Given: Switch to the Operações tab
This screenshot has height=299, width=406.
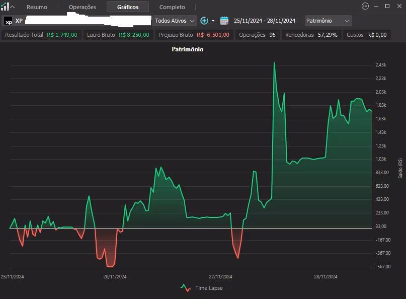Looking at the screenshot, I should (82, 7).
